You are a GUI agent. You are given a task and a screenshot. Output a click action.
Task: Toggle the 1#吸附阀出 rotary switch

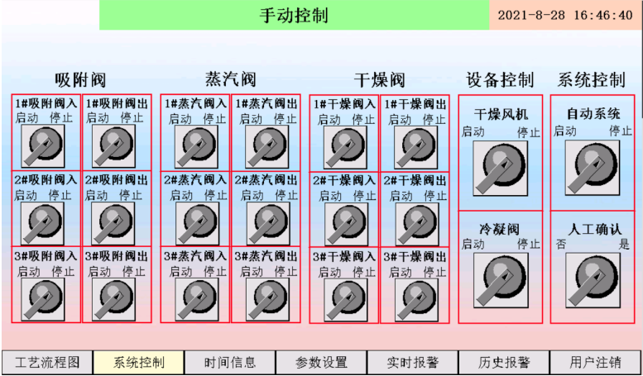click(x=113, y=146)
